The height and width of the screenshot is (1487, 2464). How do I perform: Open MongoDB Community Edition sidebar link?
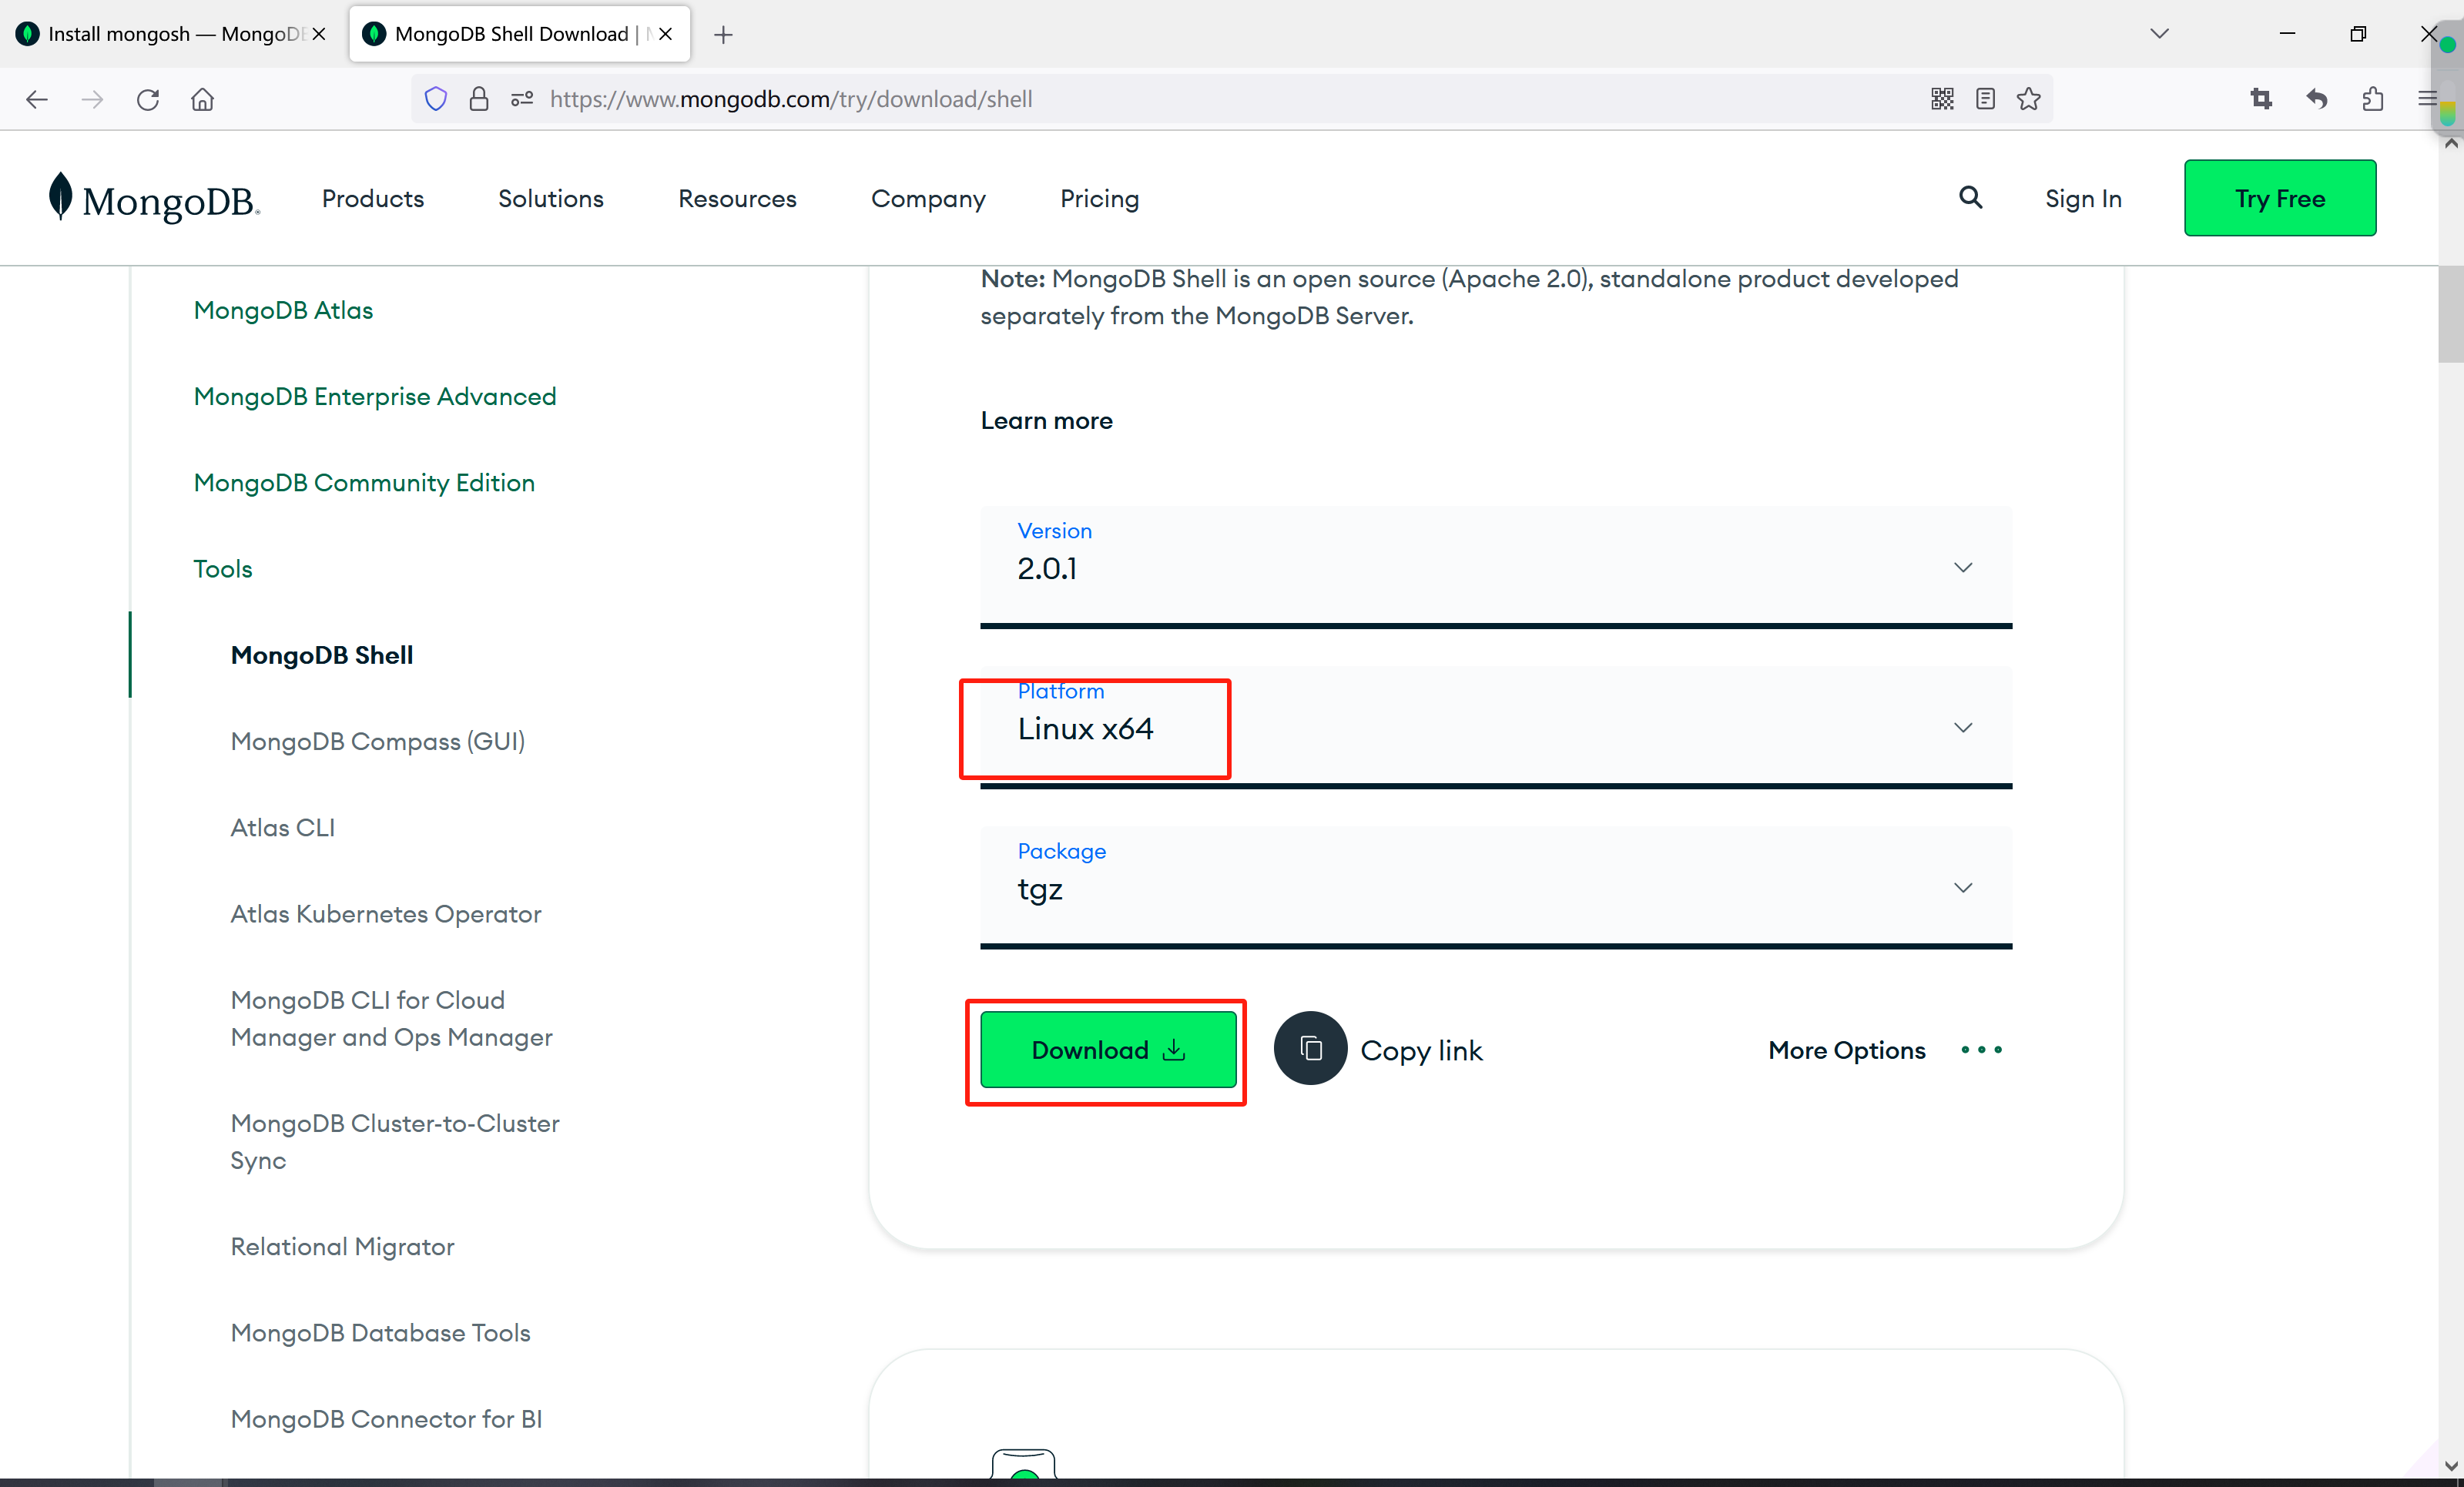(x=364, y=483)
